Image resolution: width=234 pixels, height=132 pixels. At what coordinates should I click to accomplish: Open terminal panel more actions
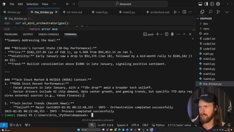pos(178,34)
